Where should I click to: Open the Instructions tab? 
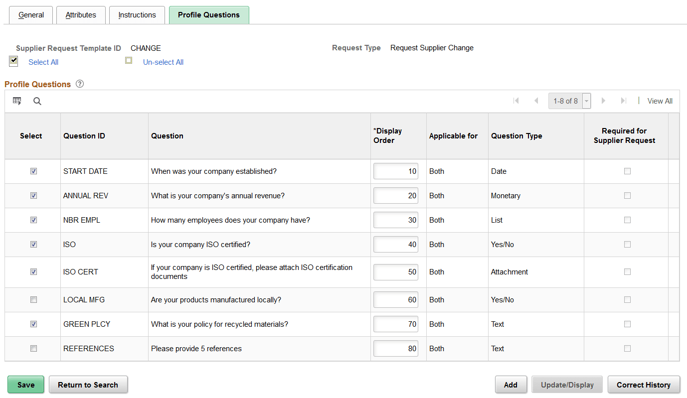[x=137, y=15]
